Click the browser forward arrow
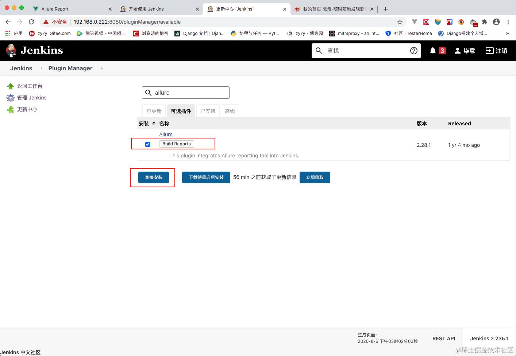 click(20, 22)
